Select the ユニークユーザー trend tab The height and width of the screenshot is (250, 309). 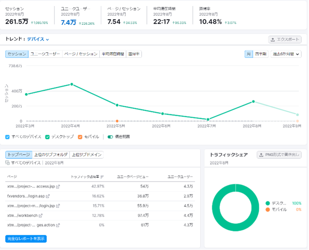point(45,54)
